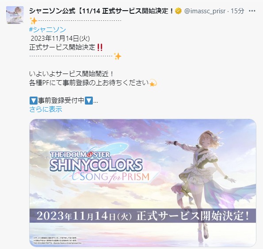Click the shooting star emoji after ください
Screen dimensions: 263x249
[x=153, y=83]
